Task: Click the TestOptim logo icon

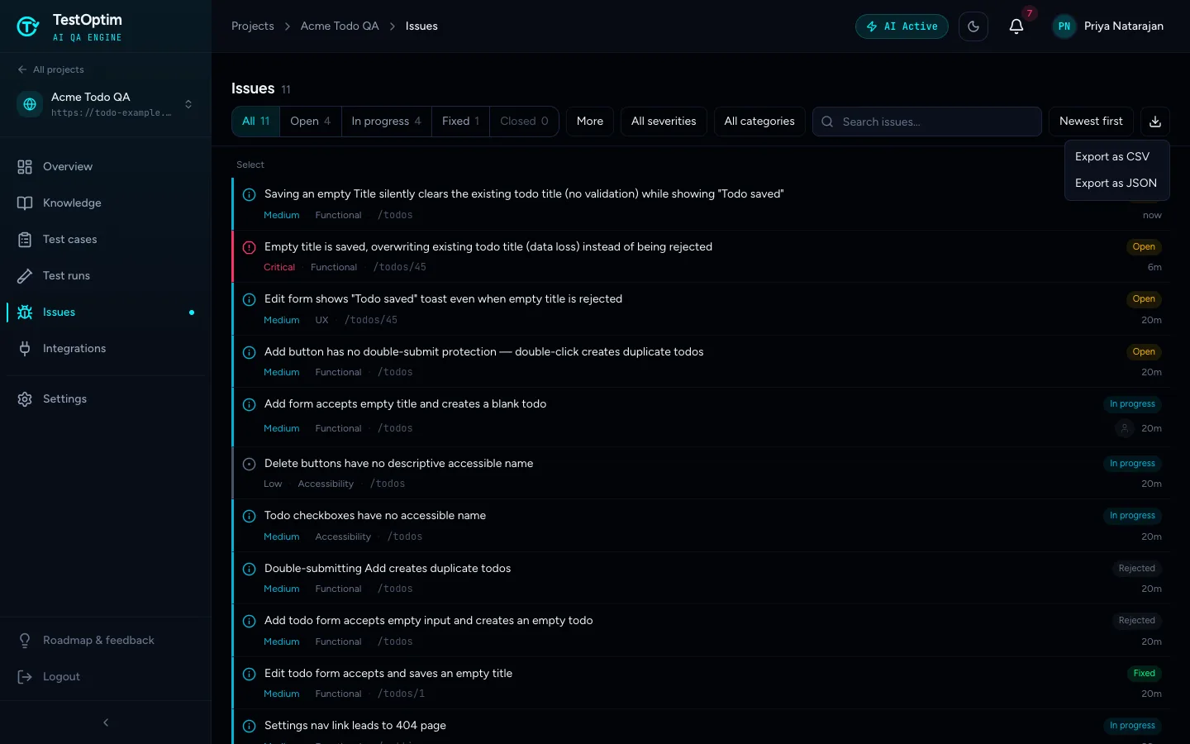Action: pyautogui.click(x=28, y=26)
